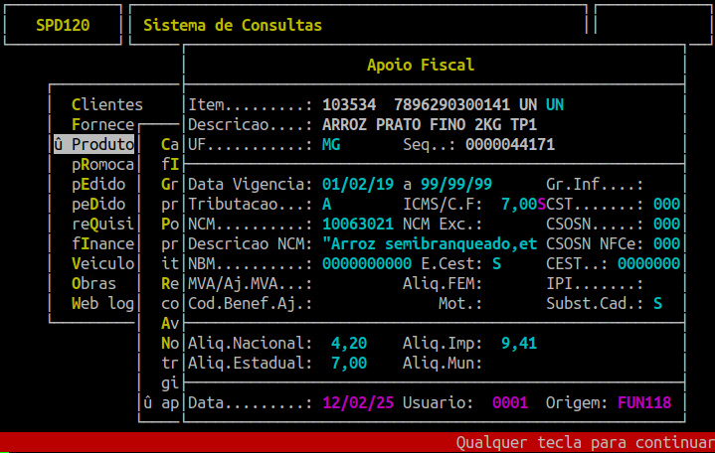Click the Aliq.Nacional value 4,20
Screen dimensions: 715x453
tap(349, 344)
